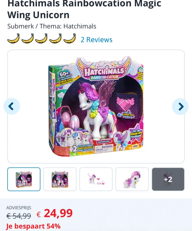Viewport: 192px width, 231px height.
Task: Select thumbnail showing unicorn with accessories
Action: pos(96,179)
